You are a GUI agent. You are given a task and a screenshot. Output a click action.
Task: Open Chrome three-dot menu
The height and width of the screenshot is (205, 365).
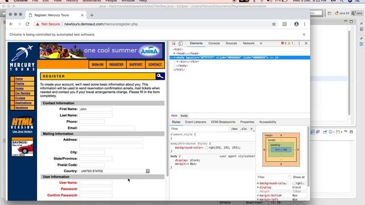pos(305,24)
